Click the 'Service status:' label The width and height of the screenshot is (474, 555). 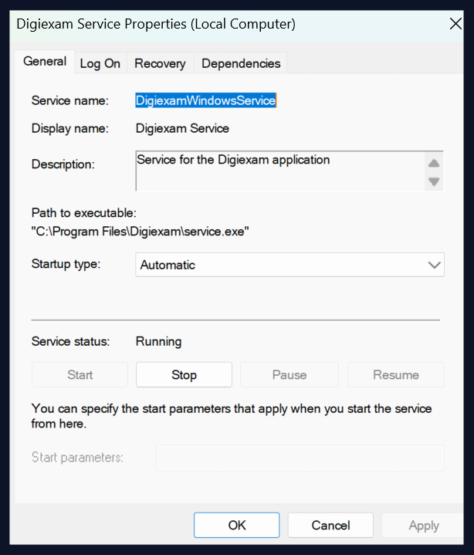(71, 341)
